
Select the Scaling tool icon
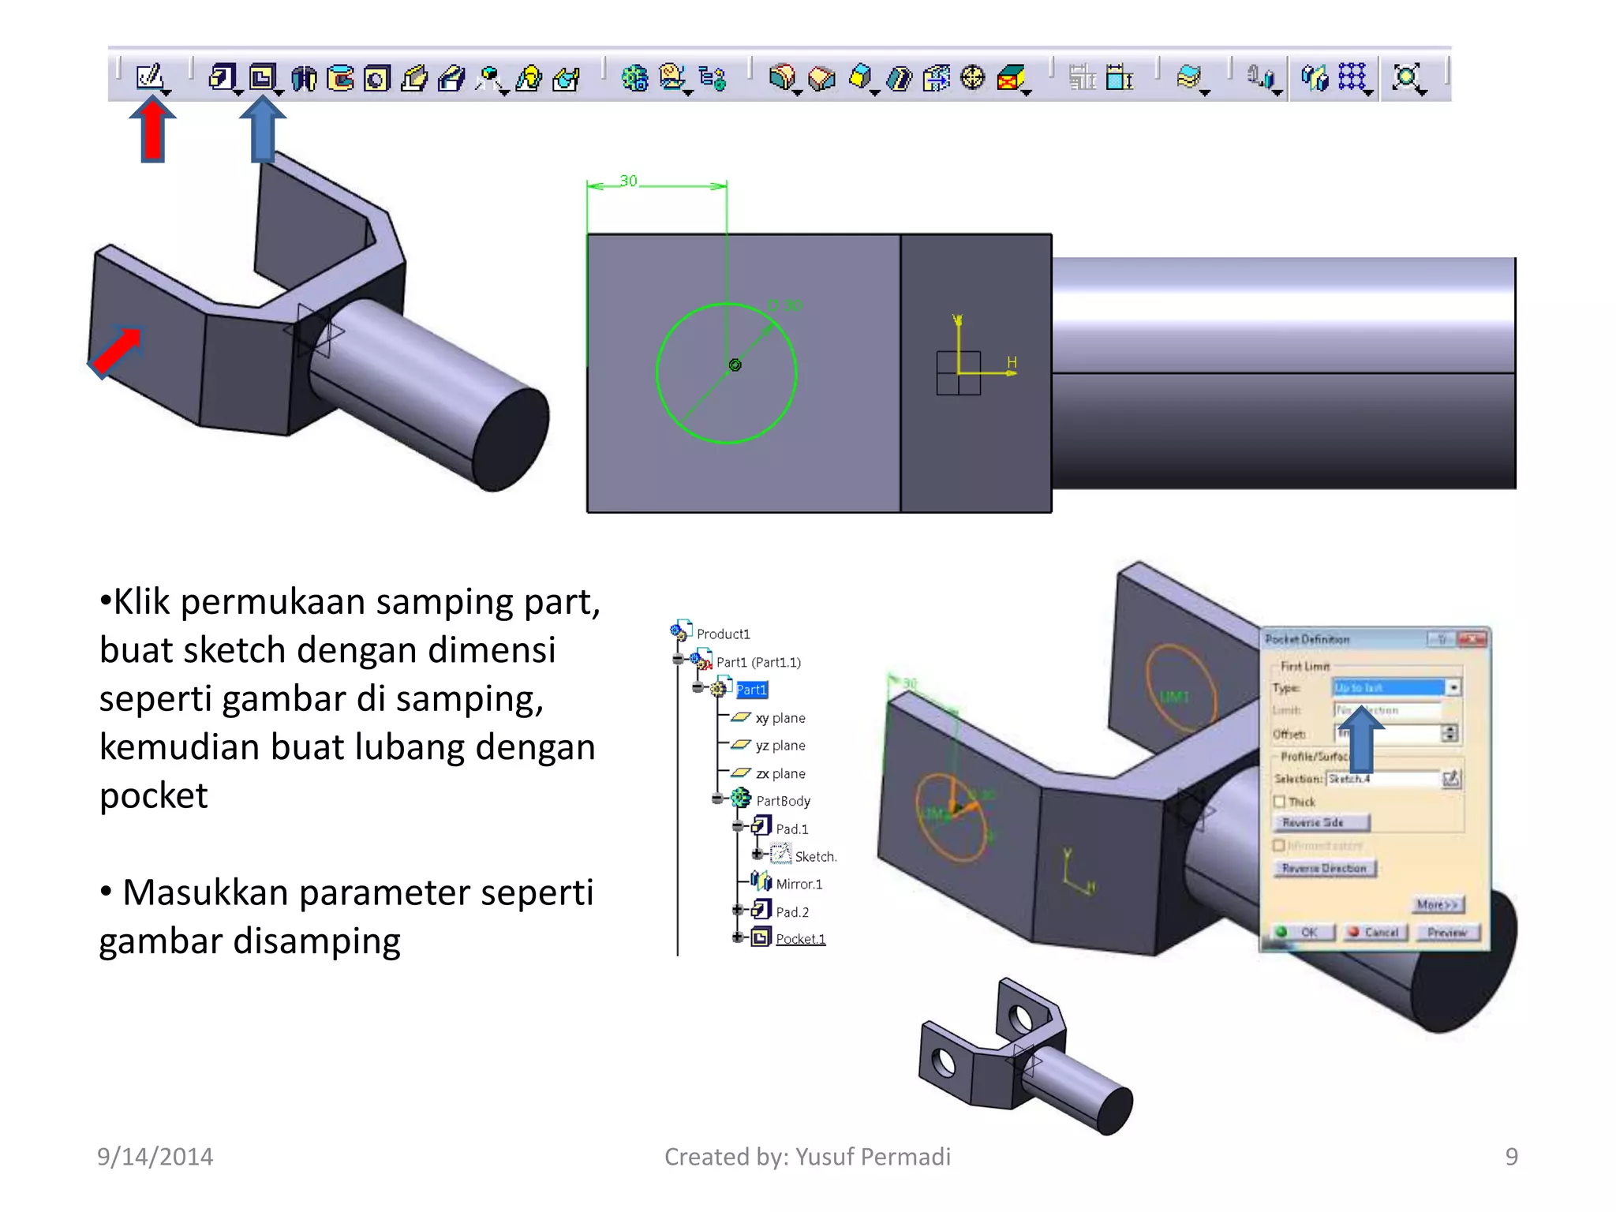point(1406,77)
